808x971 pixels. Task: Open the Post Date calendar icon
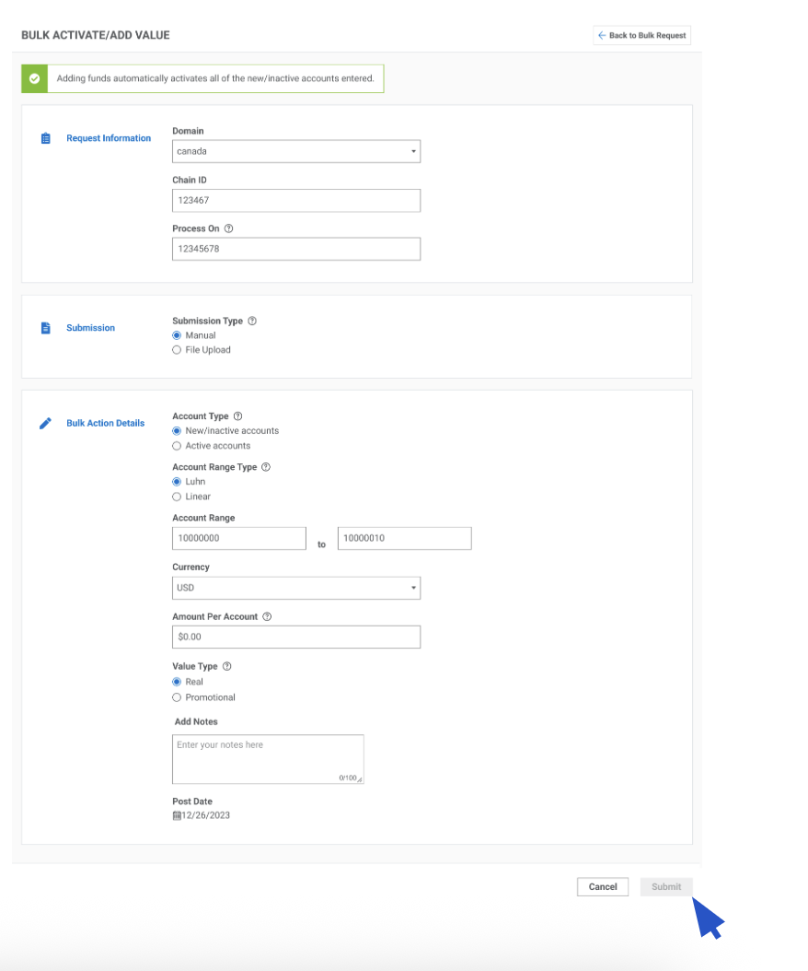tap(177, 815)
